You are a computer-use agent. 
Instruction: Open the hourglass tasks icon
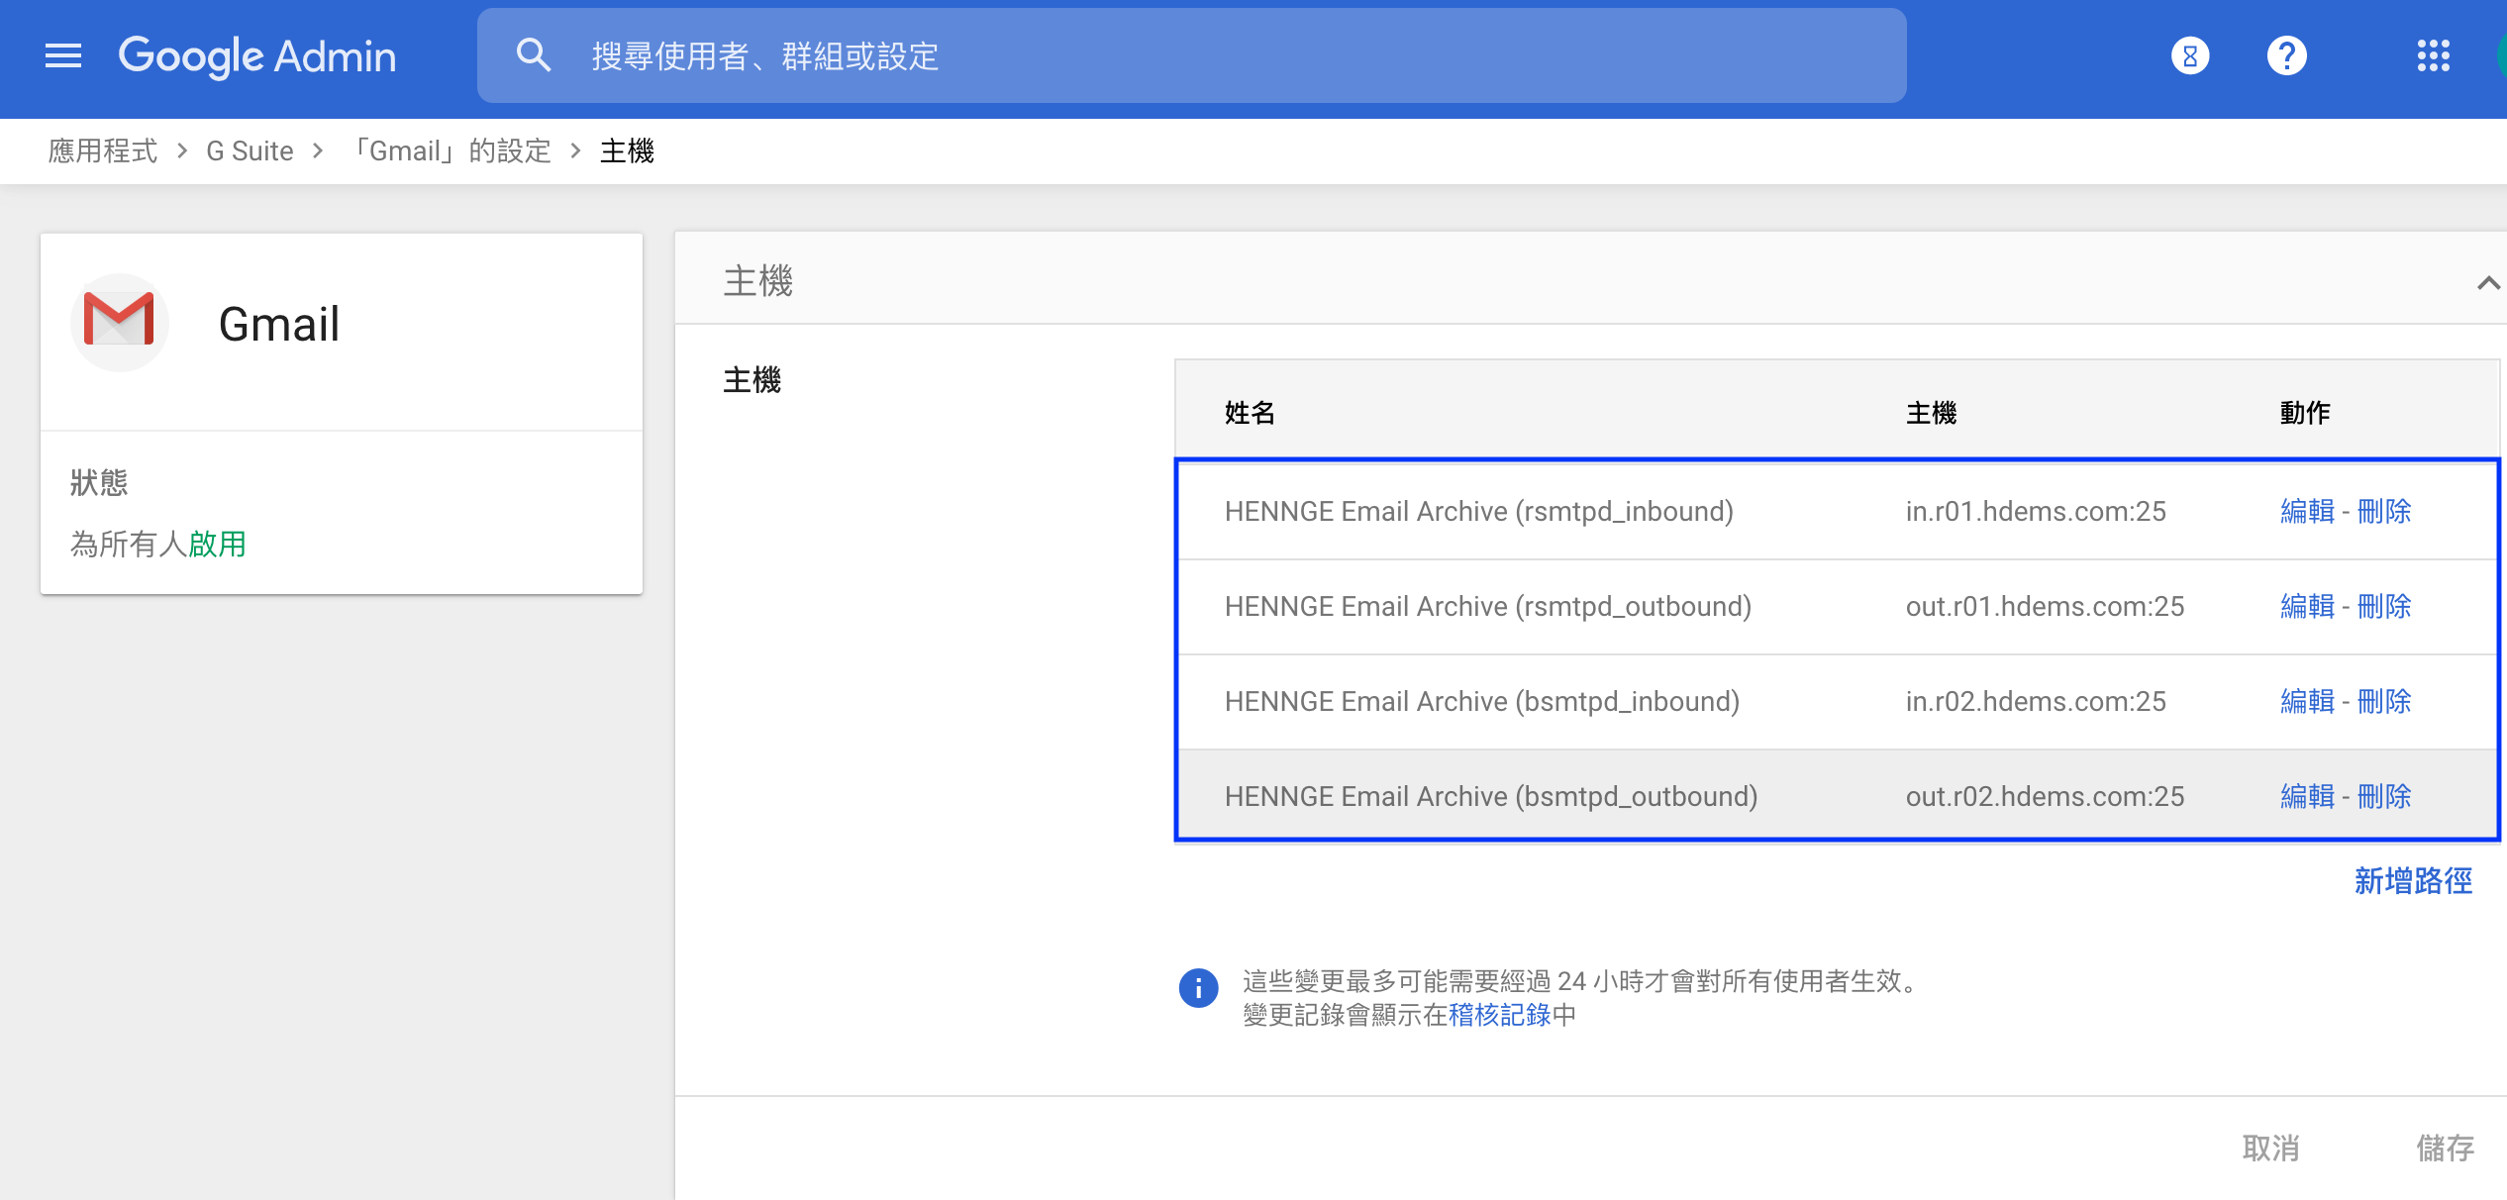pos(2190,55)
